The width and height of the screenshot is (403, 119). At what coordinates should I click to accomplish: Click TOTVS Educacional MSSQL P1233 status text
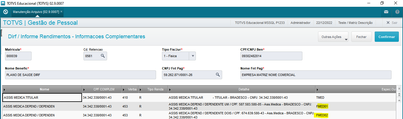260,23
